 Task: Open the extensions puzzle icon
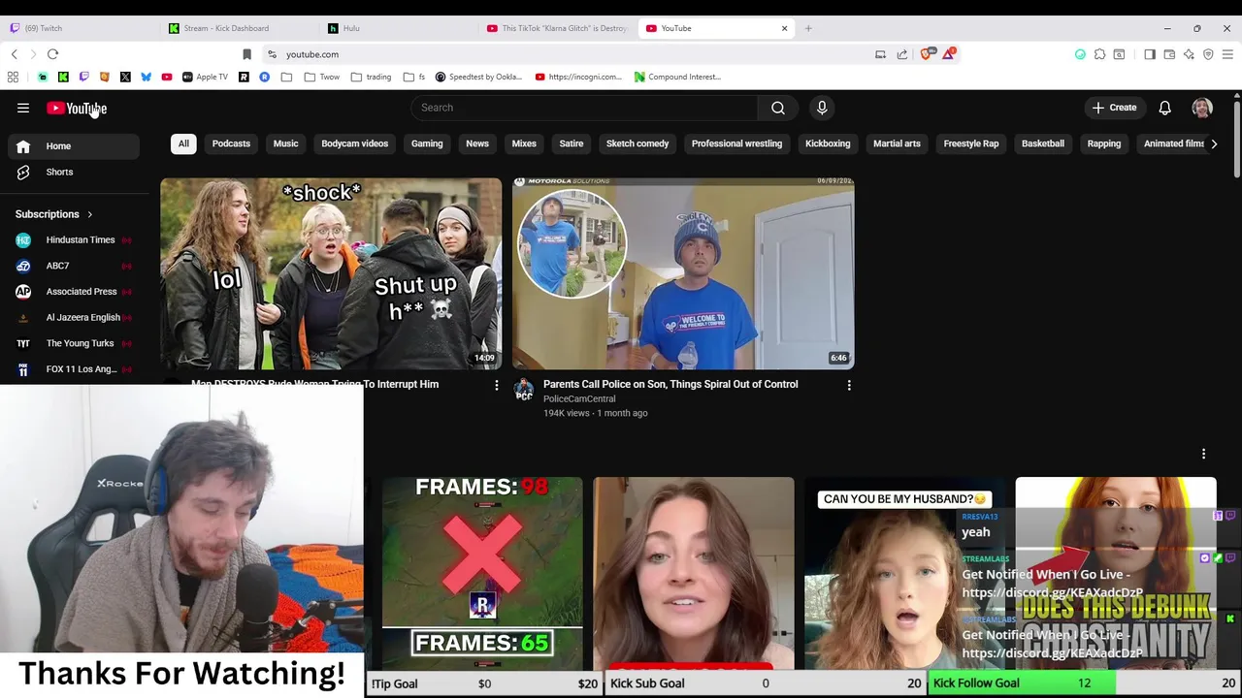(x=1099, y=54)
